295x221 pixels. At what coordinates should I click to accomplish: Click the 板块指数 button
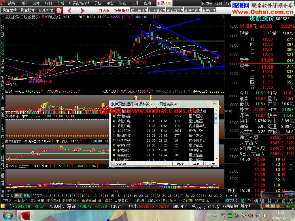coord(122,11)
